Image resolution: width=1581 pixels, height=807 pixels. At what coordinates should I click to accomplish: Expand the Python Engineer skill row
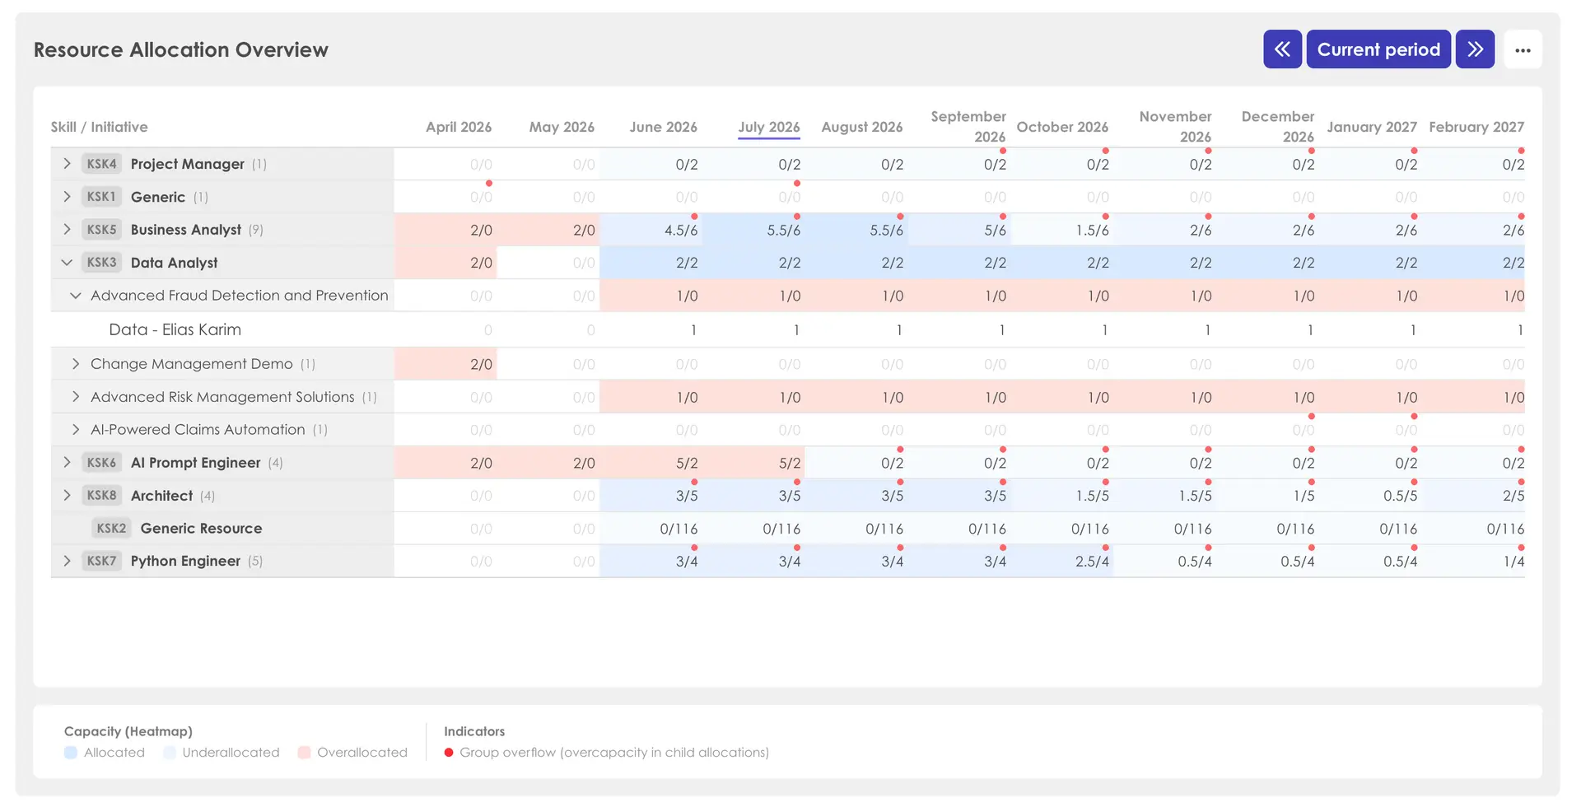point(67,561)
